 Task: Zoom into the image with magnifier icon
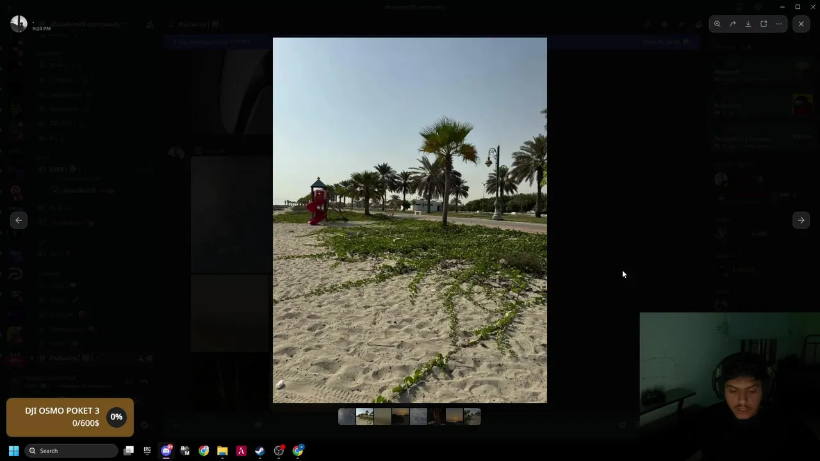click(x=717, y=24)
